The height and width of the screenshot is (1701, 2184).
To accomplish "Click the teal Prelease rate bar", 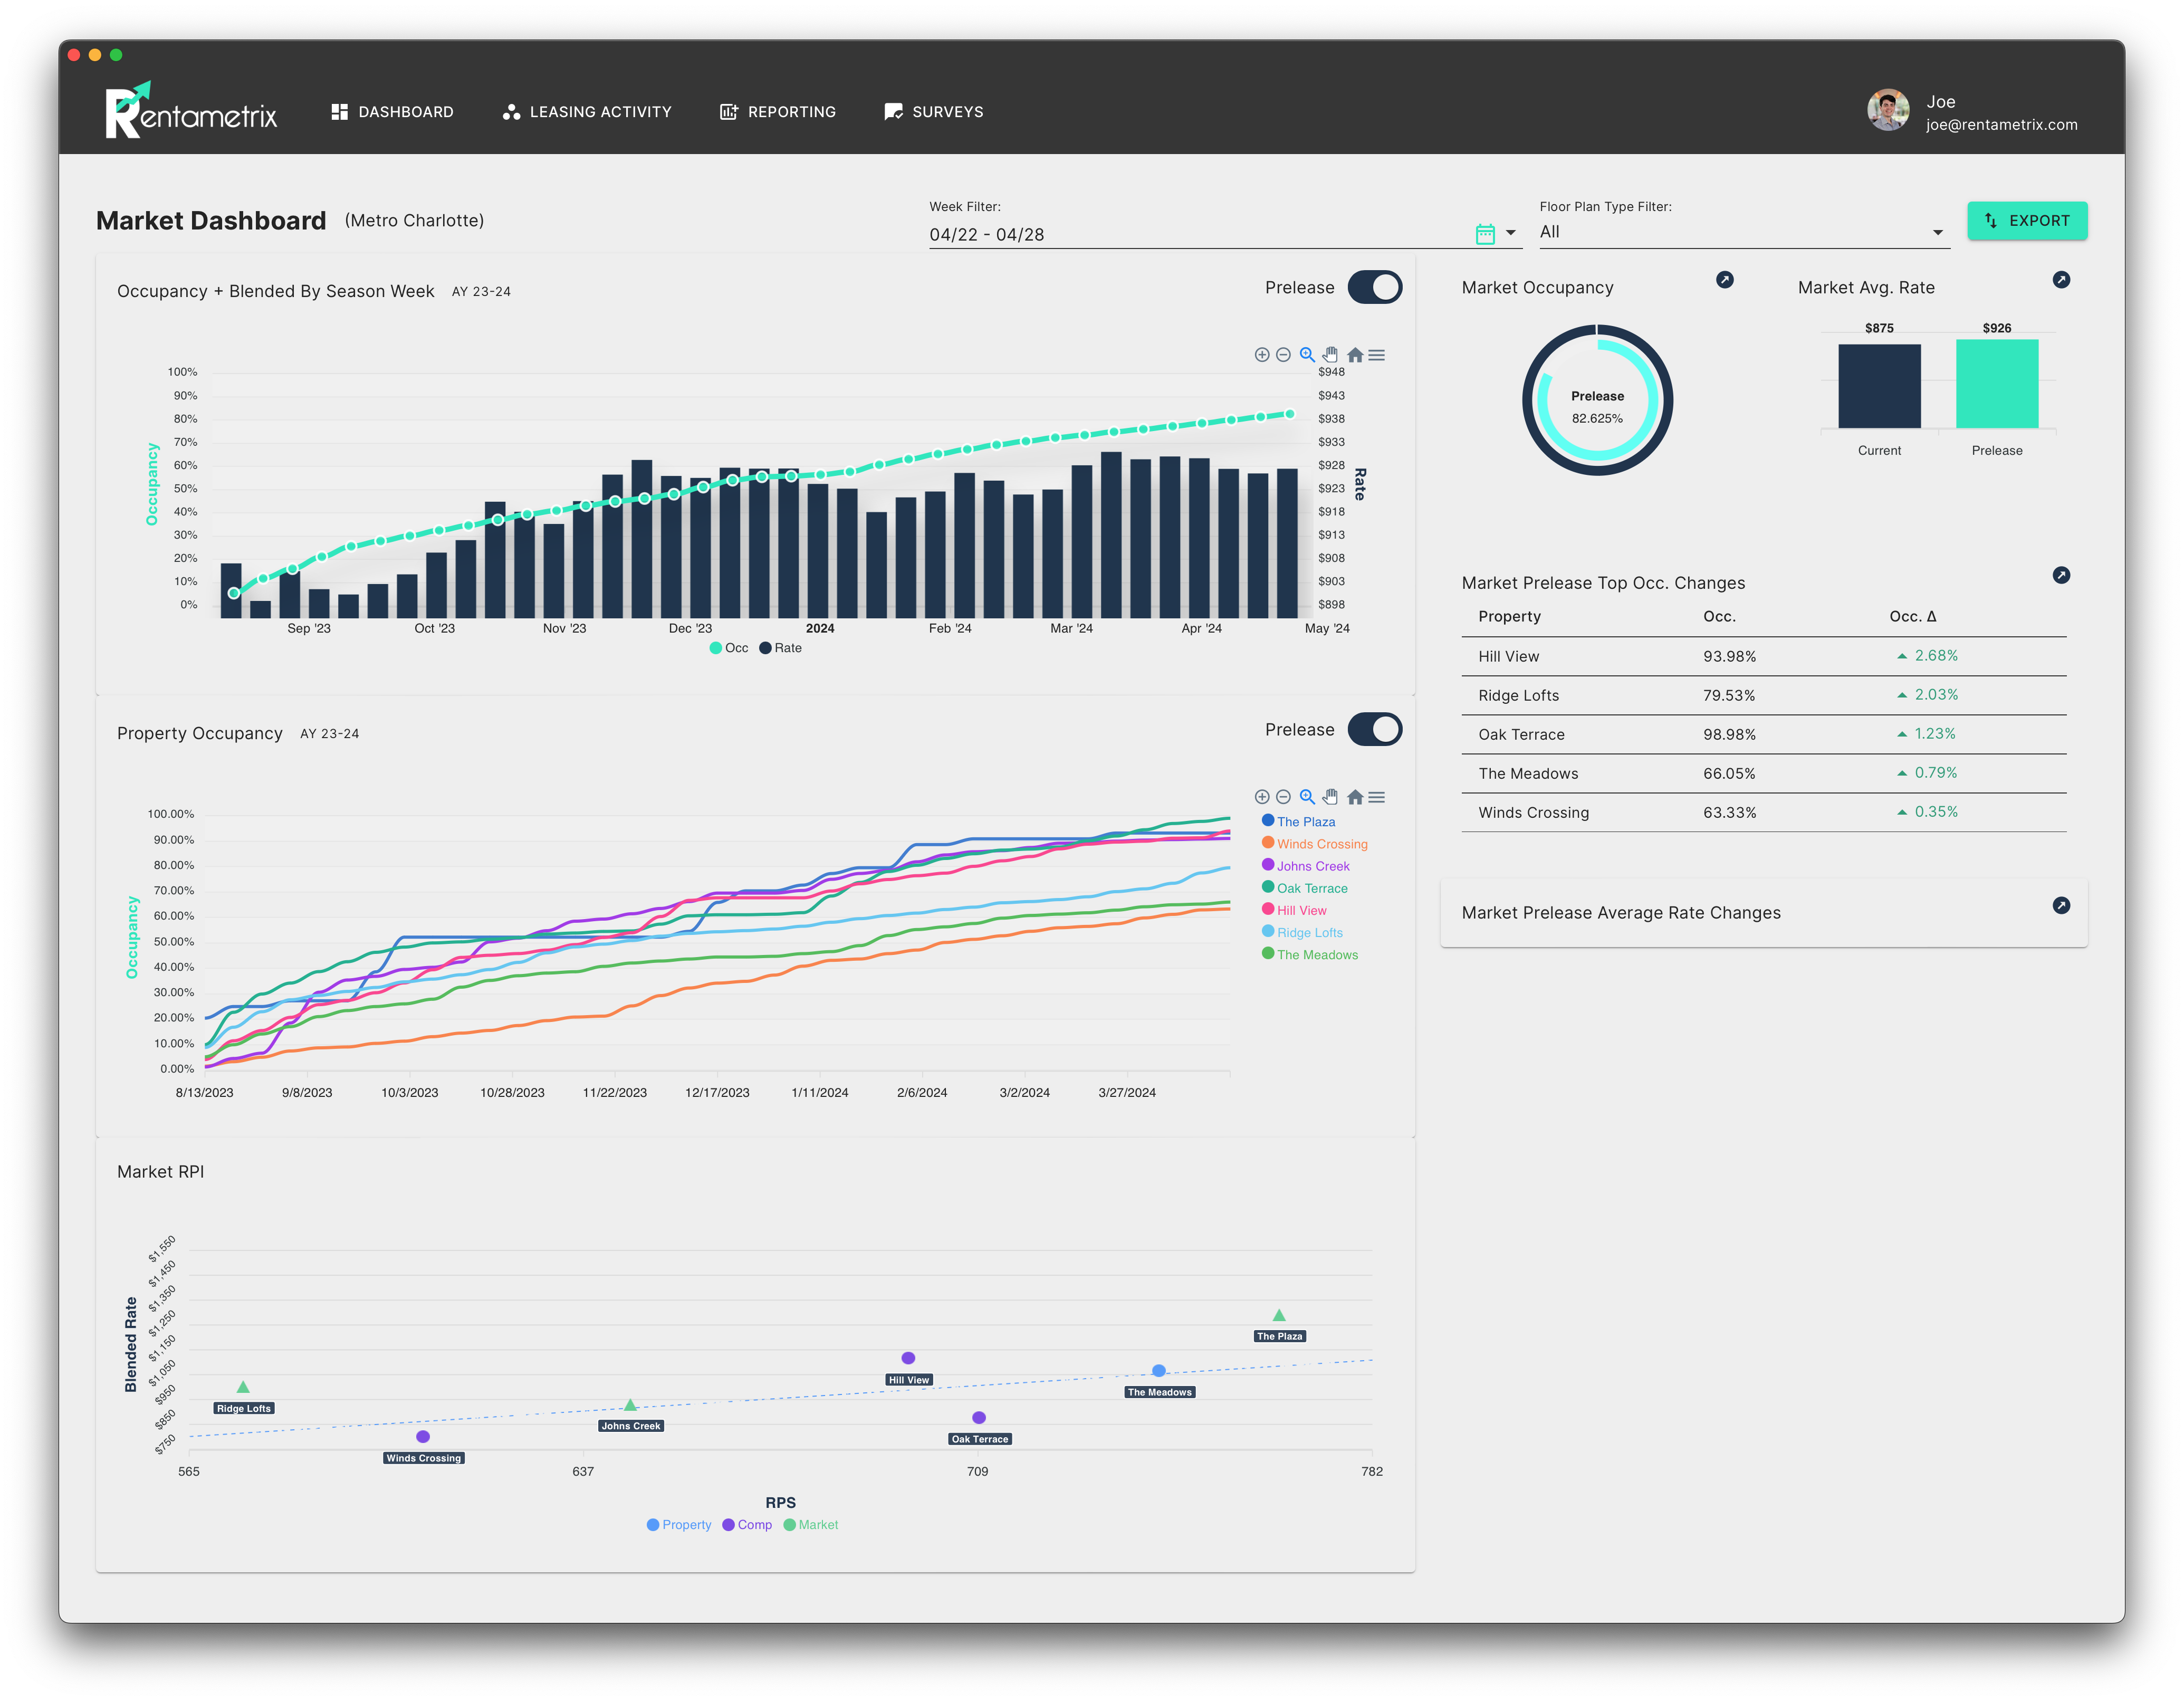I will click(1996, 385).
